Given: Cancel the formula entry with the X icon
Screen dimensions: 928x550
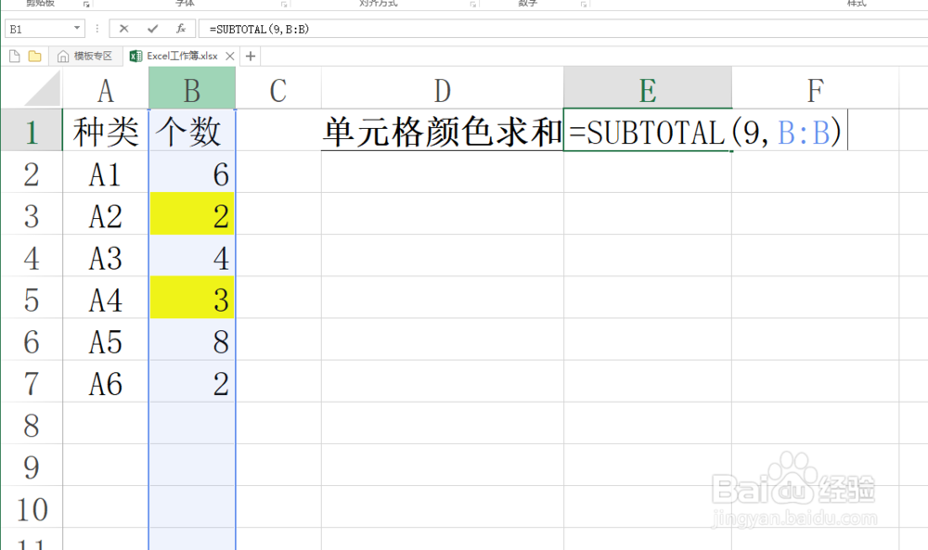Looking at the screenshot, I should pyautogui.click(x=123, y=29).
